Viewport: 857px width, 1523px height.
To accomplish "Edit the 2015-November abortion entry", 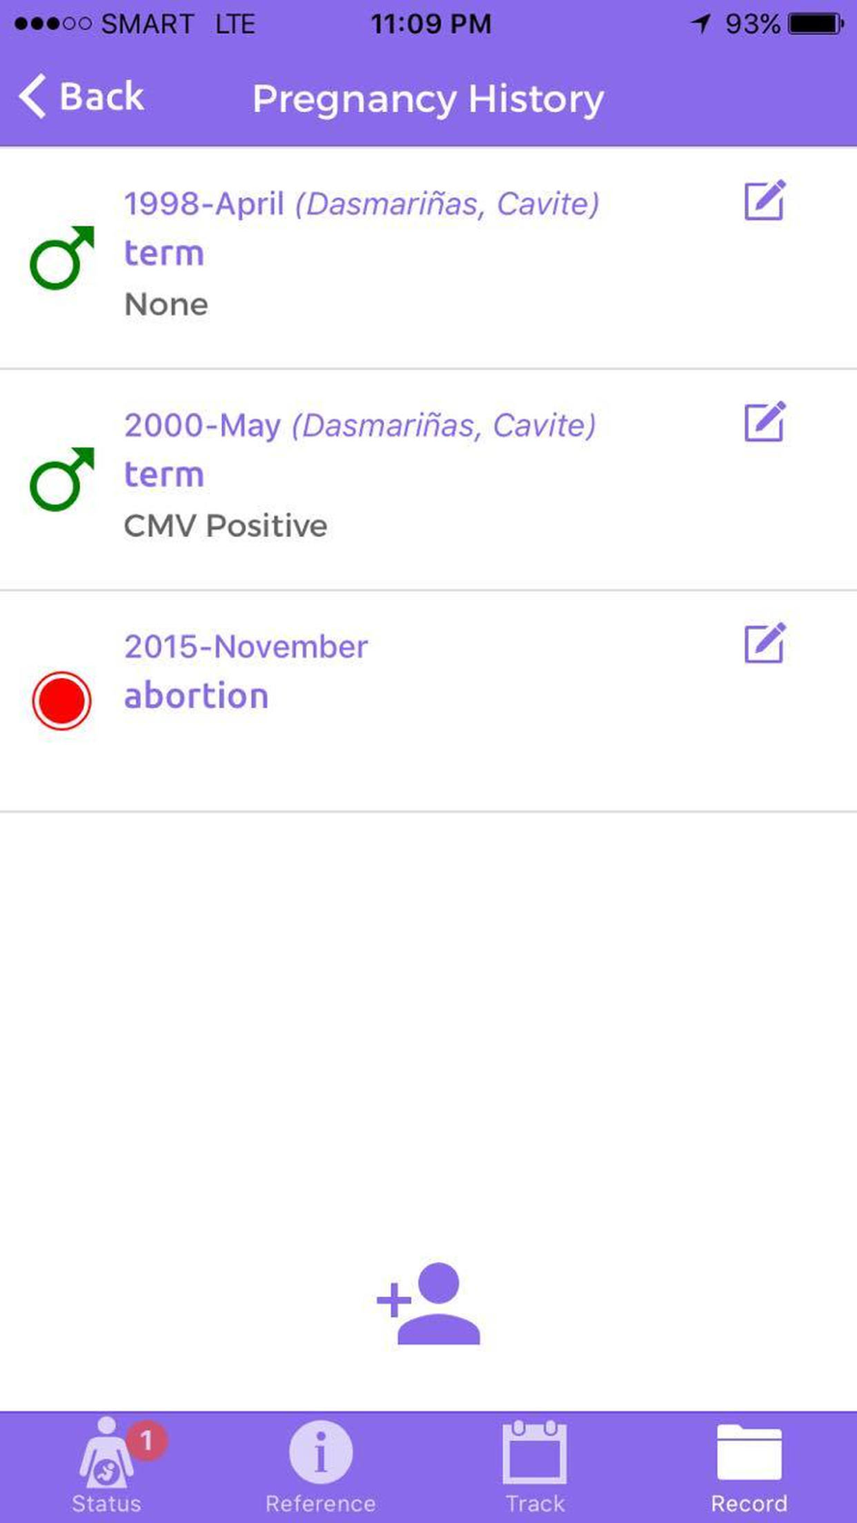I will point(764,643).
